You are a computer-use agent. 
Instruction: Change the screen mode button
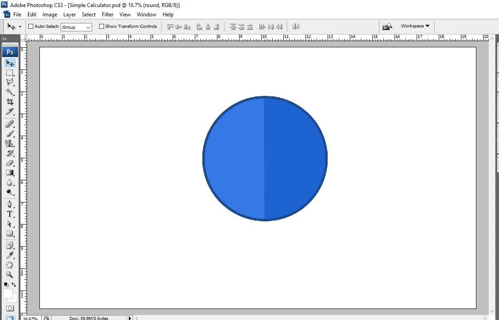point(10,317)
